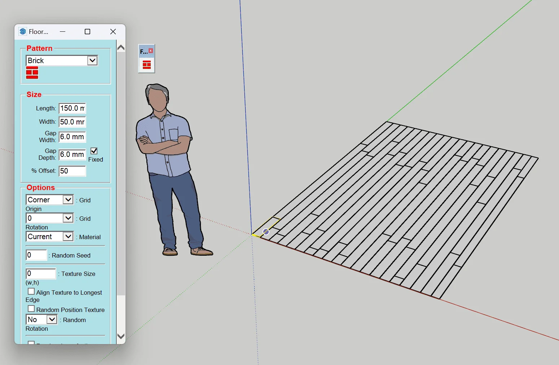Close the small floating F... toolbar
Screen dimensions: 559x365
pos(151,51)
